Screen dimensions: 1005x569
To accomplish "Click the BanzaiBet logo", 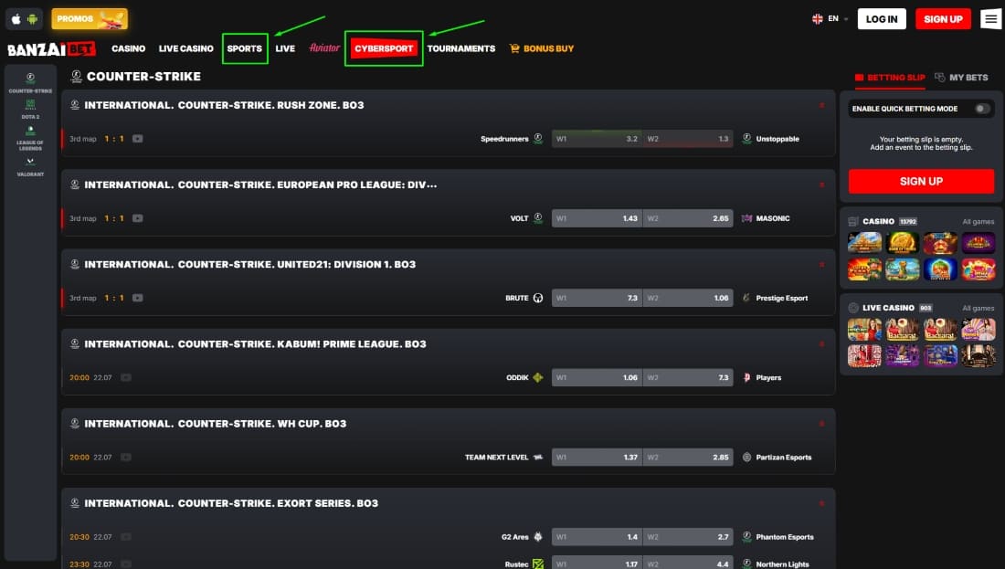I will coord(51,48).
